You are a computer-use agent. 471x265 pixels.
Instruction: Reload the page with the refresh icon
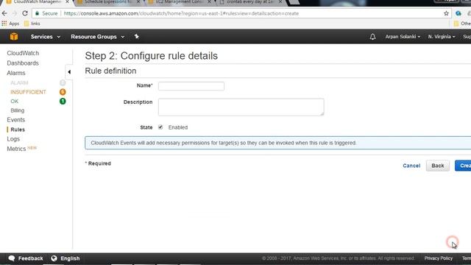tap(25, 13)
